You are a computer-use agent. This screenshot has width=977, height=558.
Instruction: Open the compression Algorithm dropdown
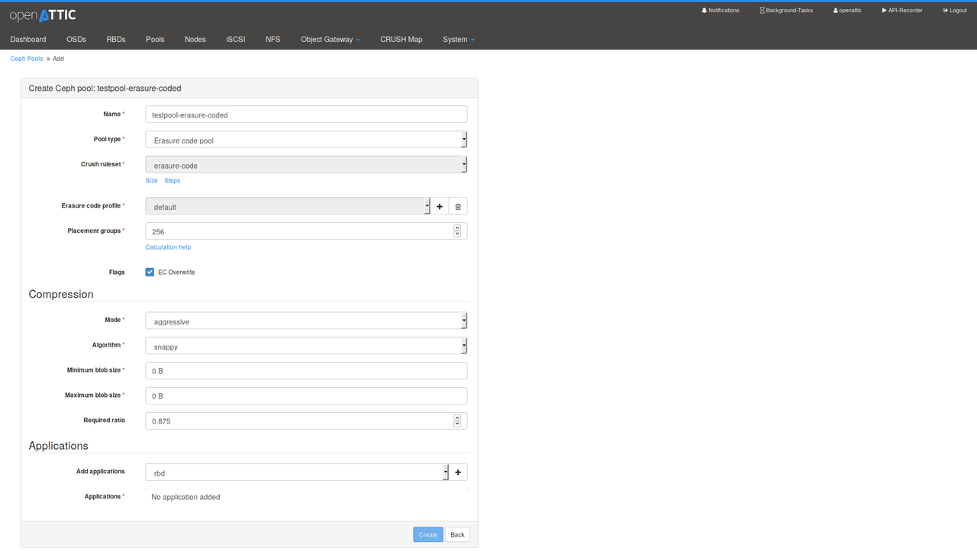pyautogui.click(x=306, y=346)
